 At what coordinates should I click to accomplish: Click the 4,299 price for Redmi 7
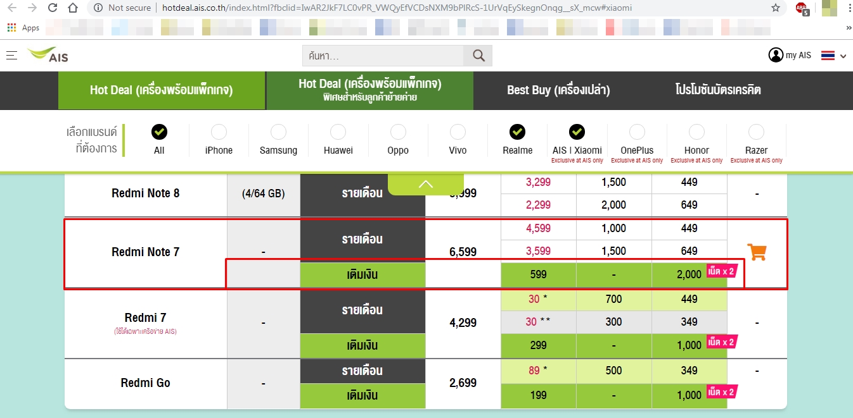coord(463,323)
